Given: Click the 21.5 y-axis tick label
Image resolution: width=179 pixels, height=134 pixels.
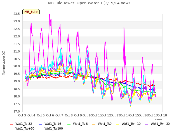Looking at the screenshot, I should pyautogui.click(x=17, y=44).
